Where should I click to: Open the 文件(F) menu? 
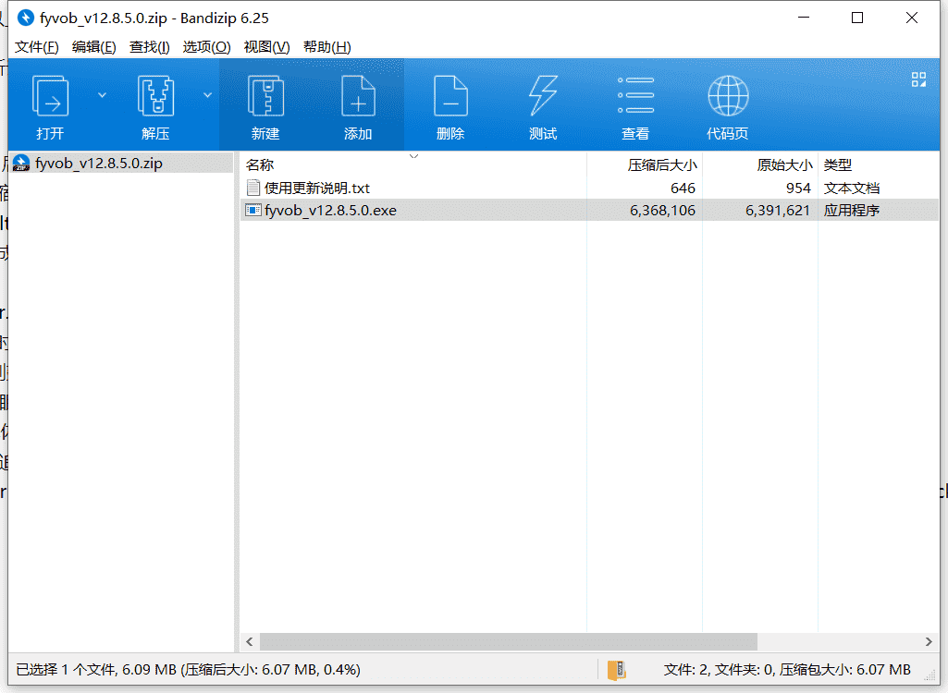[36, 47]
